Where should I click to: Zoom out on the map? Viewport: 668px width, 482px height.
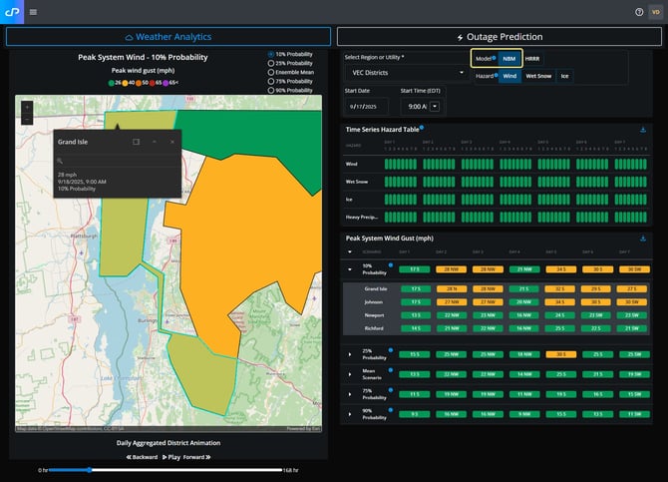click(26, 119)
